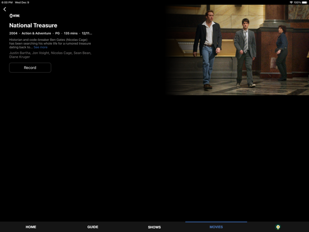Viewport: 309px width, 232px height.
Task: Tap the 2004 release year
Action: coord(13,33)
